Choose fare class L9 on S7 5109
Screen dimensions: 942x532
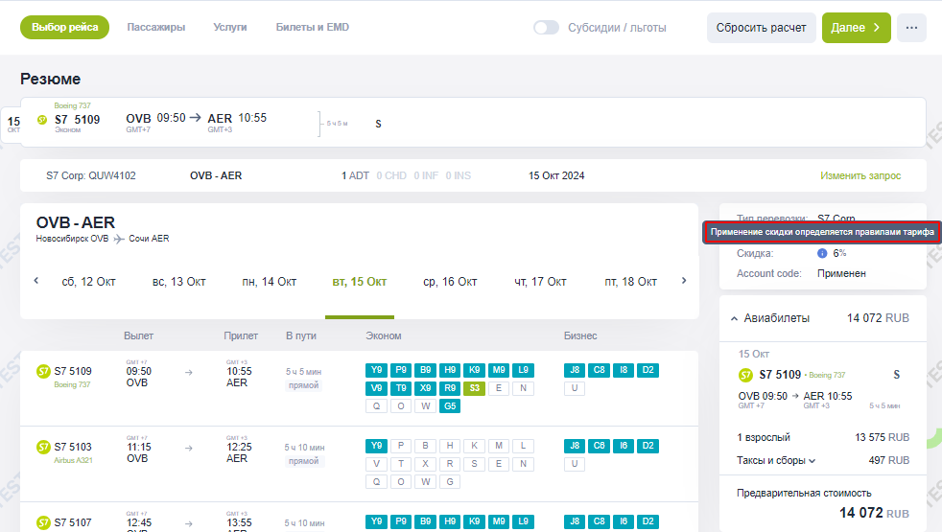523,370
